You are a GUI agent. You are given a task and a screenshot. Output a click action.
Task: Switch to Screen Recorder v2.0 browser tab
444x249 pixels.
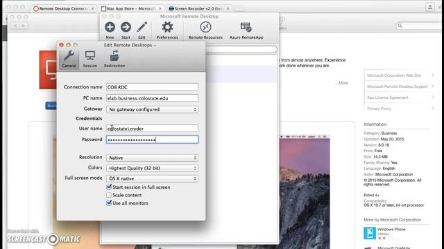tap(199, 9)
